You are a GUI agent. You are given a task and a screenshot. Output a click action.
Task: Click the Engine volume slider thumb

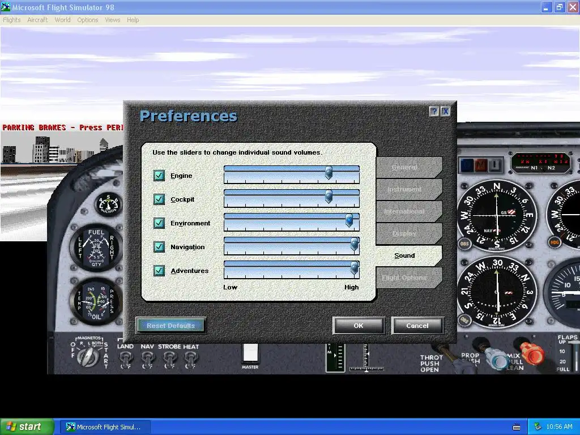329,173
